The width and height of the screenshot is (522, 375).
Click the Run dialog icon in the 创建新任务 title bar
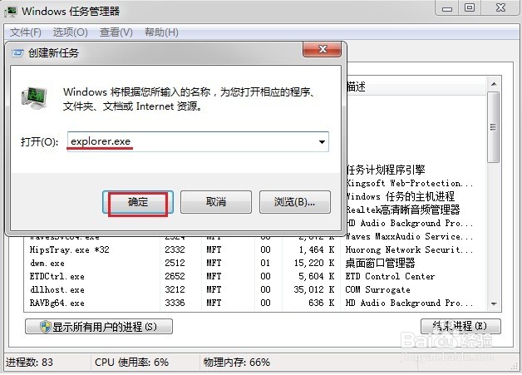(17, 53)
